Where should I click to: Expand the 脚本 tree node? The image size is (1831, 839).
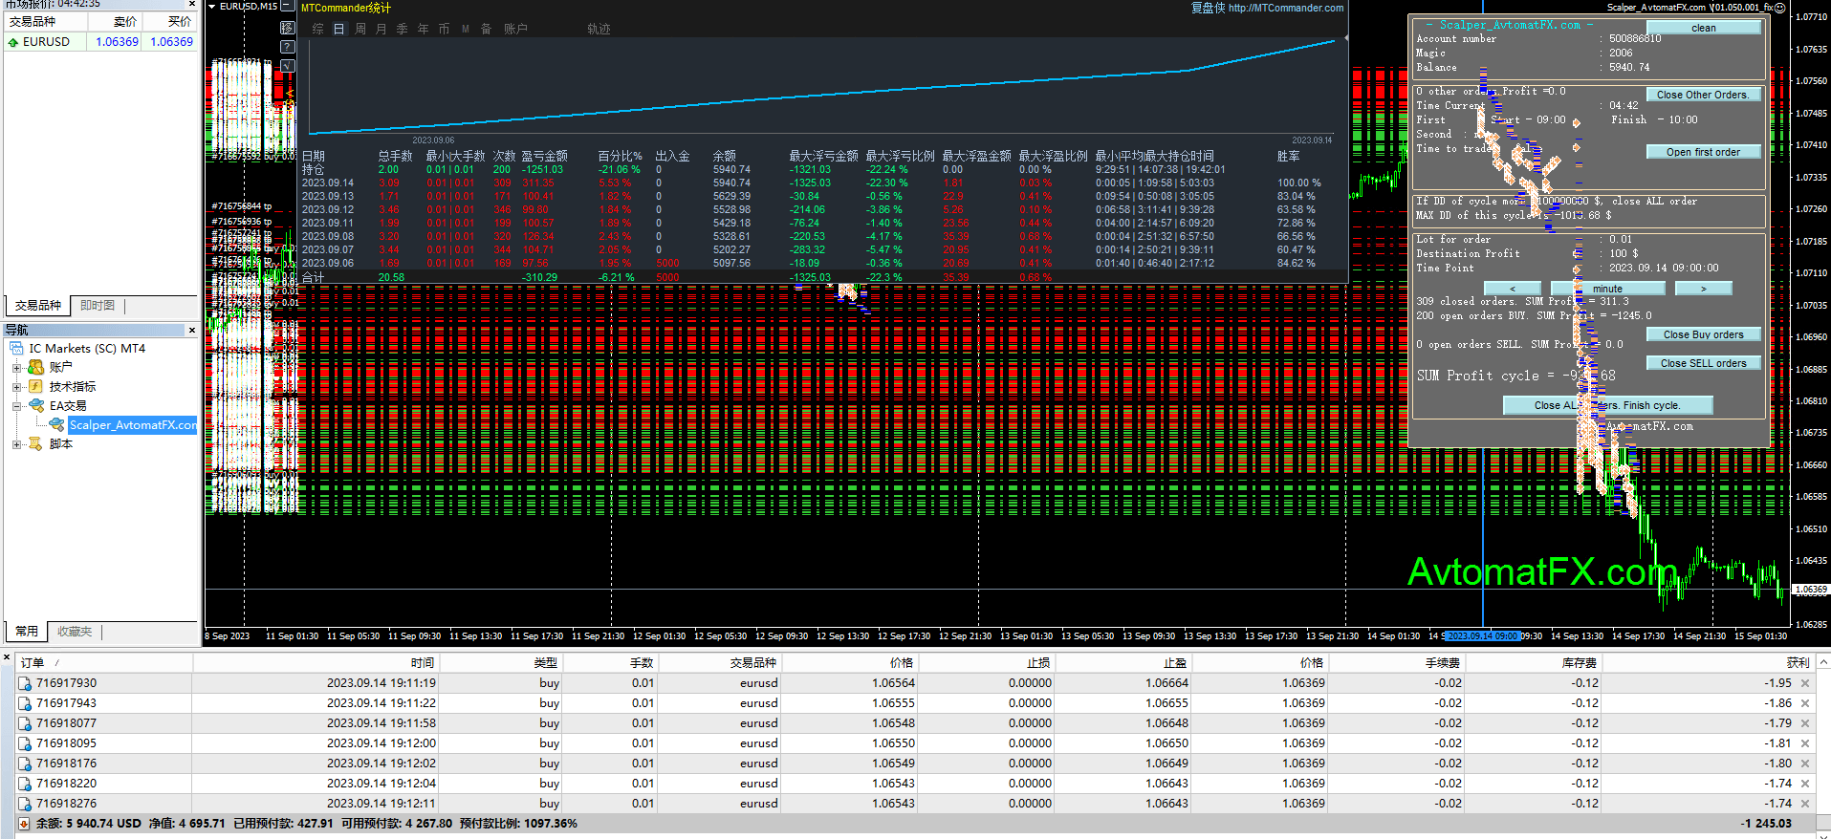tap(16, 444)
